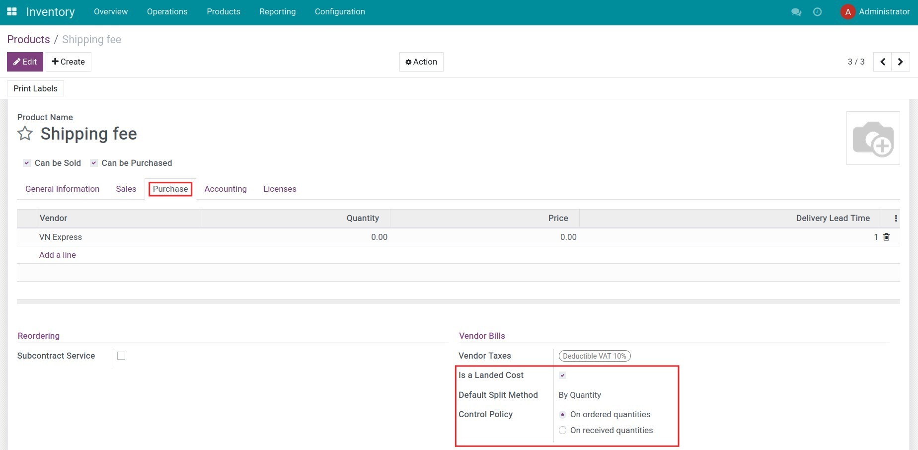Open the vendor list column options icon
This screenshot has width=918, height=450.
pyautogui.click(x=895, y=218)
